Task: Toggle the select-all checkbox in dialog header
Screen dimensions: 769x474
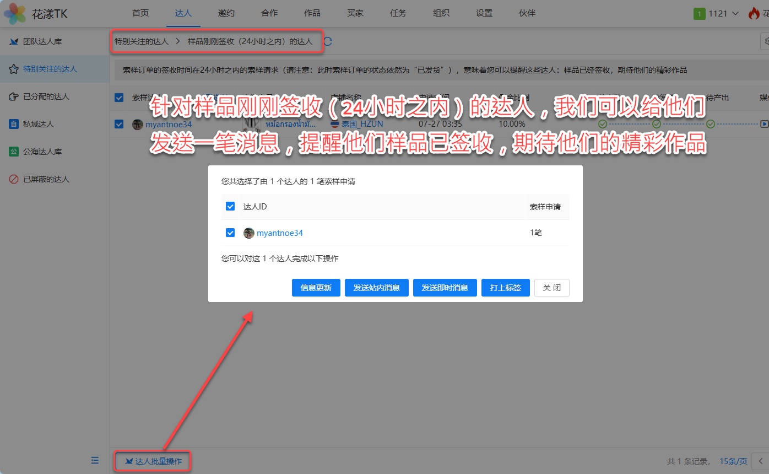Action: coord(230,207)
